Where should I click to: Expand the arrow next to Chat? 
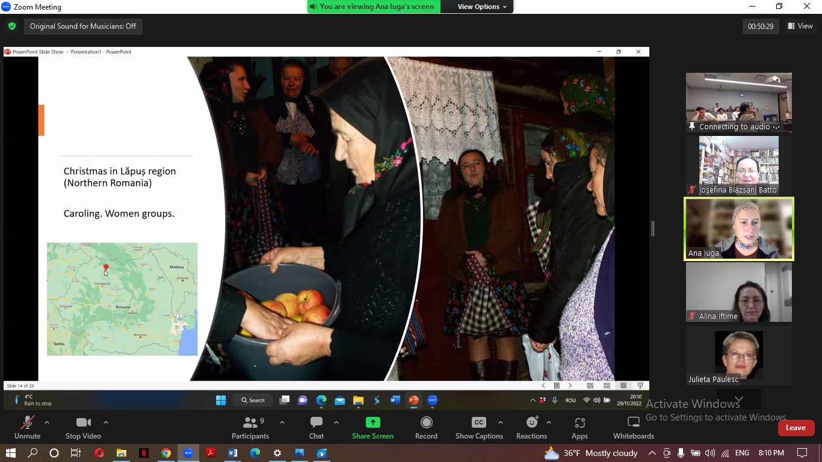pyautogui.click(x=336, y=422)
